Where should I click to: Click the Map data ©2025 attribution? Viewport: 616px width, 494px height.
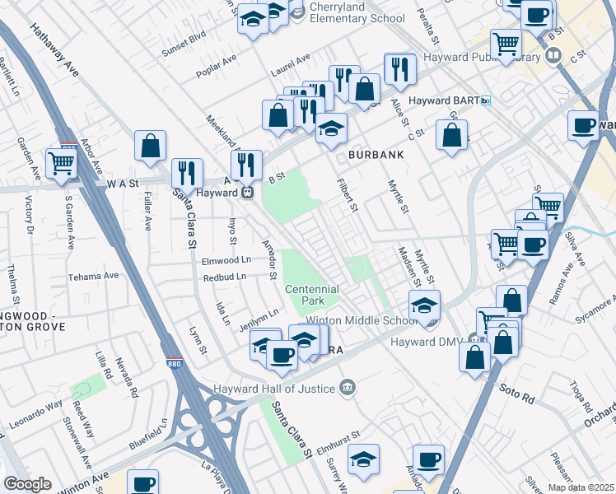pos(581,487)
